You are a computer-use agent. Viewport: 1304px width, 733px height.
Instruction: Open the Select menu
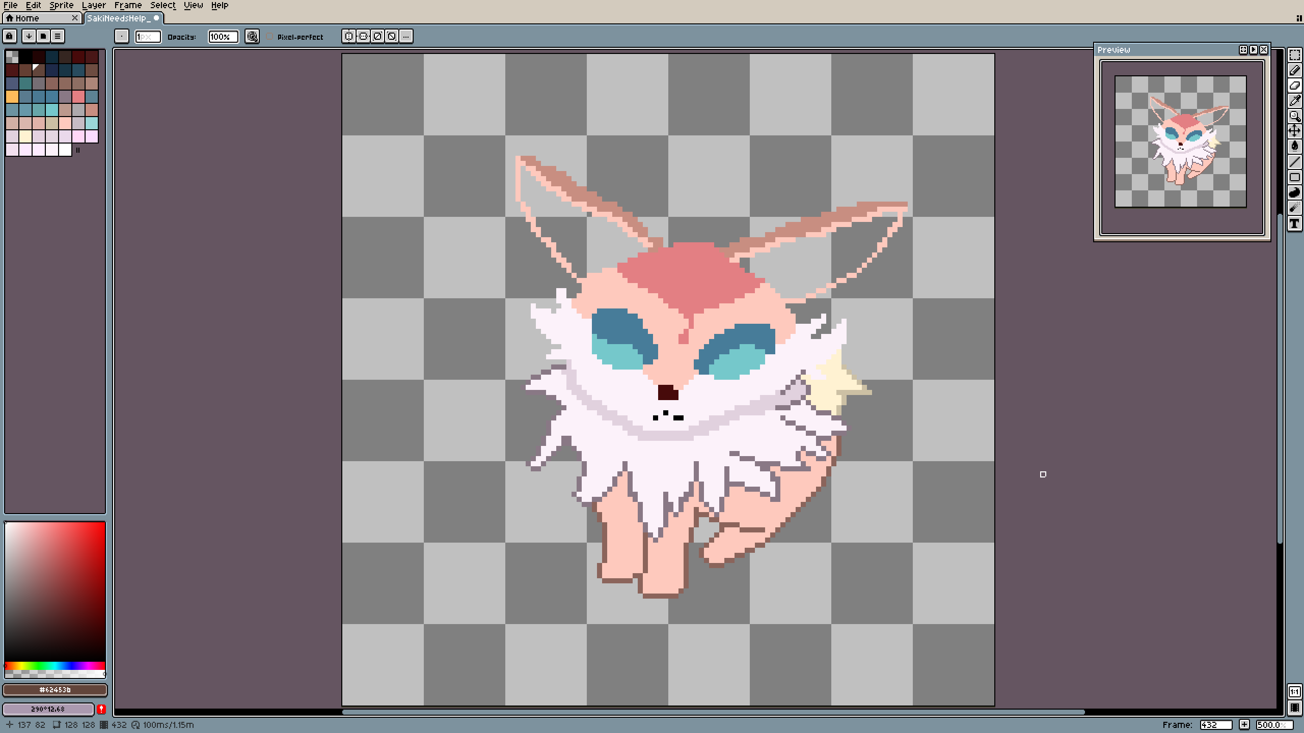click(163, 5)
